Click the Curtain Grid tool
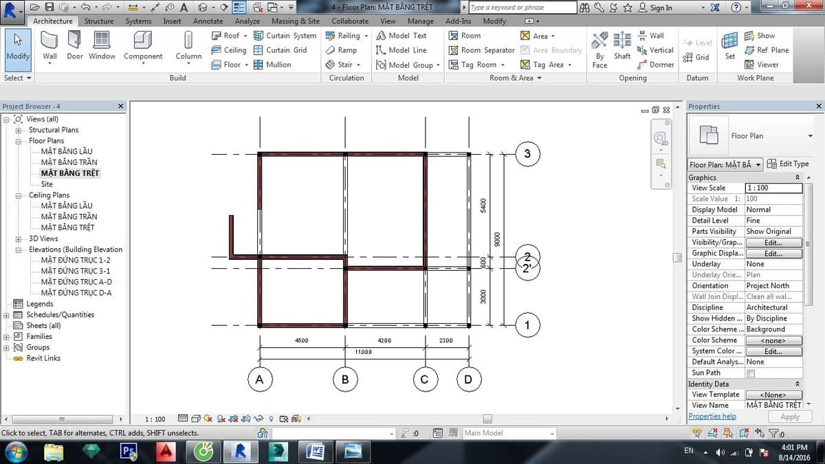 point(280,50)
